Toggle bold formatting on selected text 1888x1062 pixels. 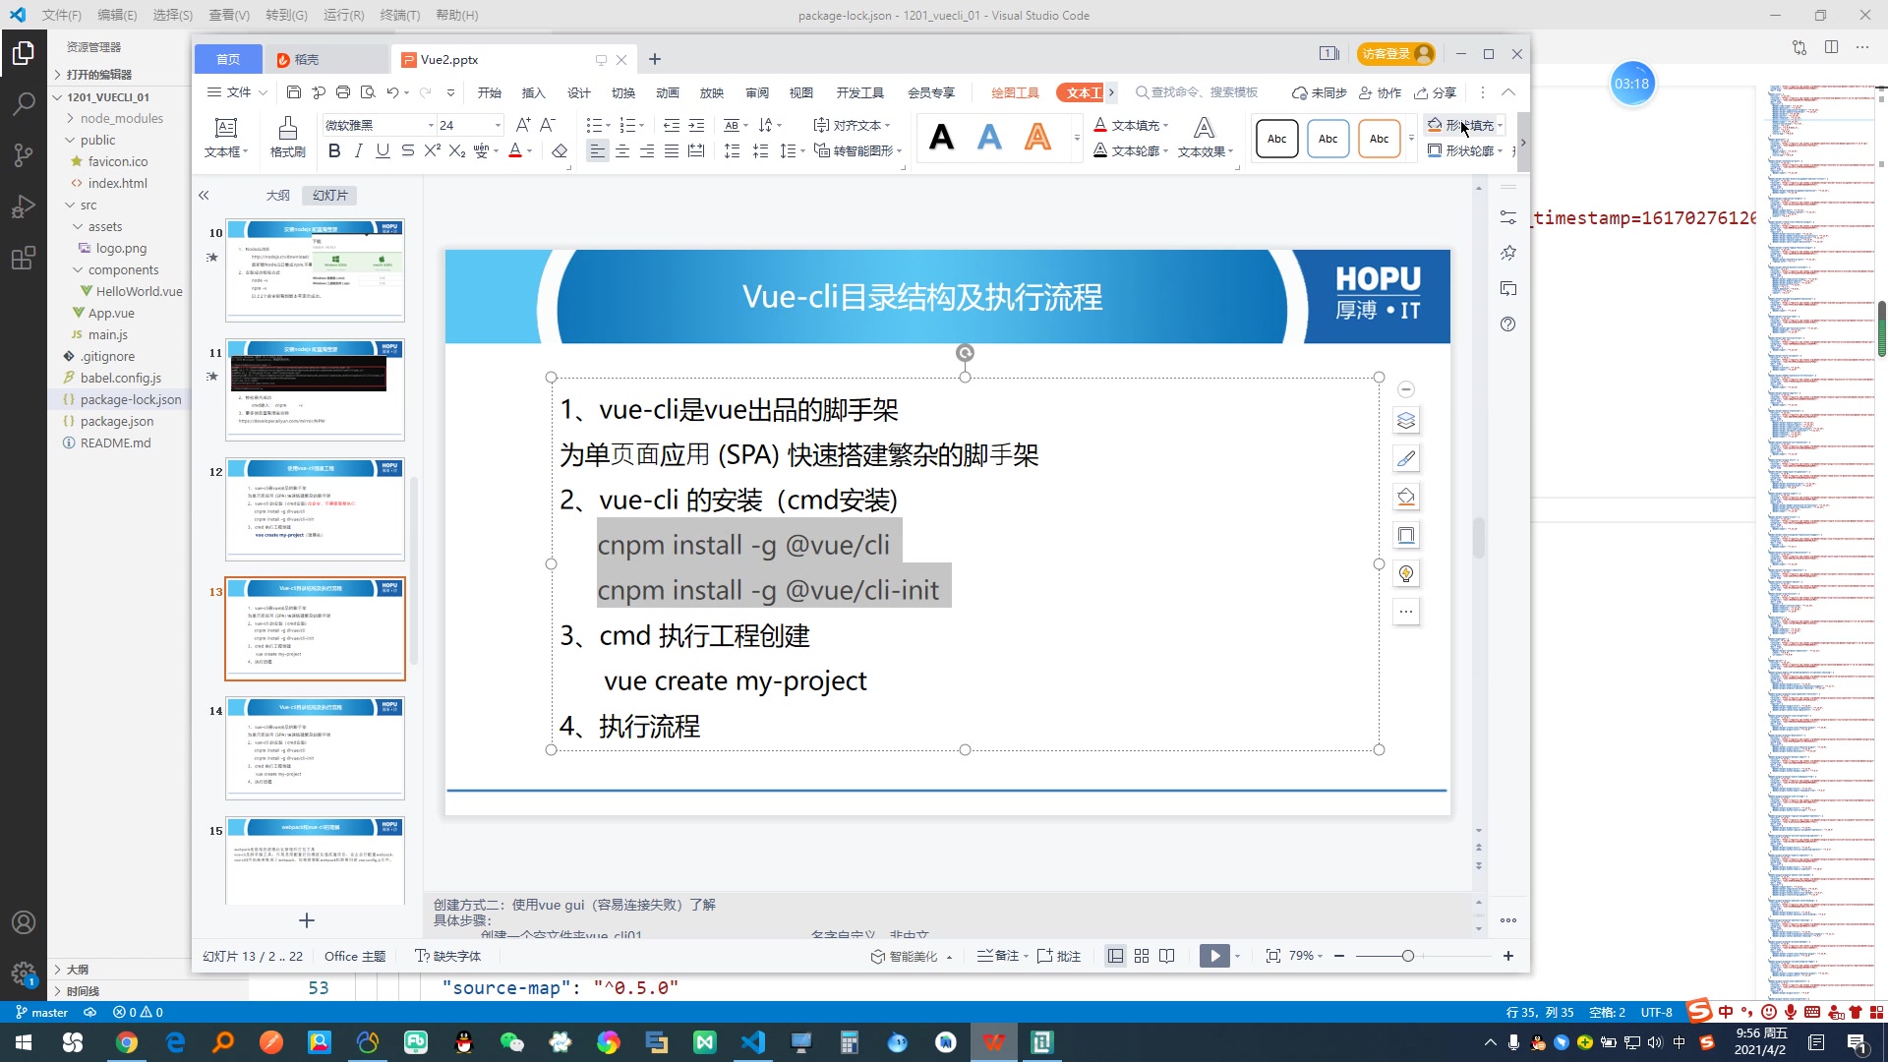click(x=333, y=151)
